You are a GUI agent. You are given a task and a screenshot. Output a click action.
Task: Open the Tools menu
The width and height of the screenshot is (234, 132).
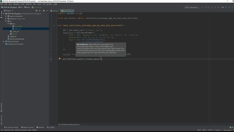point(39,4)
